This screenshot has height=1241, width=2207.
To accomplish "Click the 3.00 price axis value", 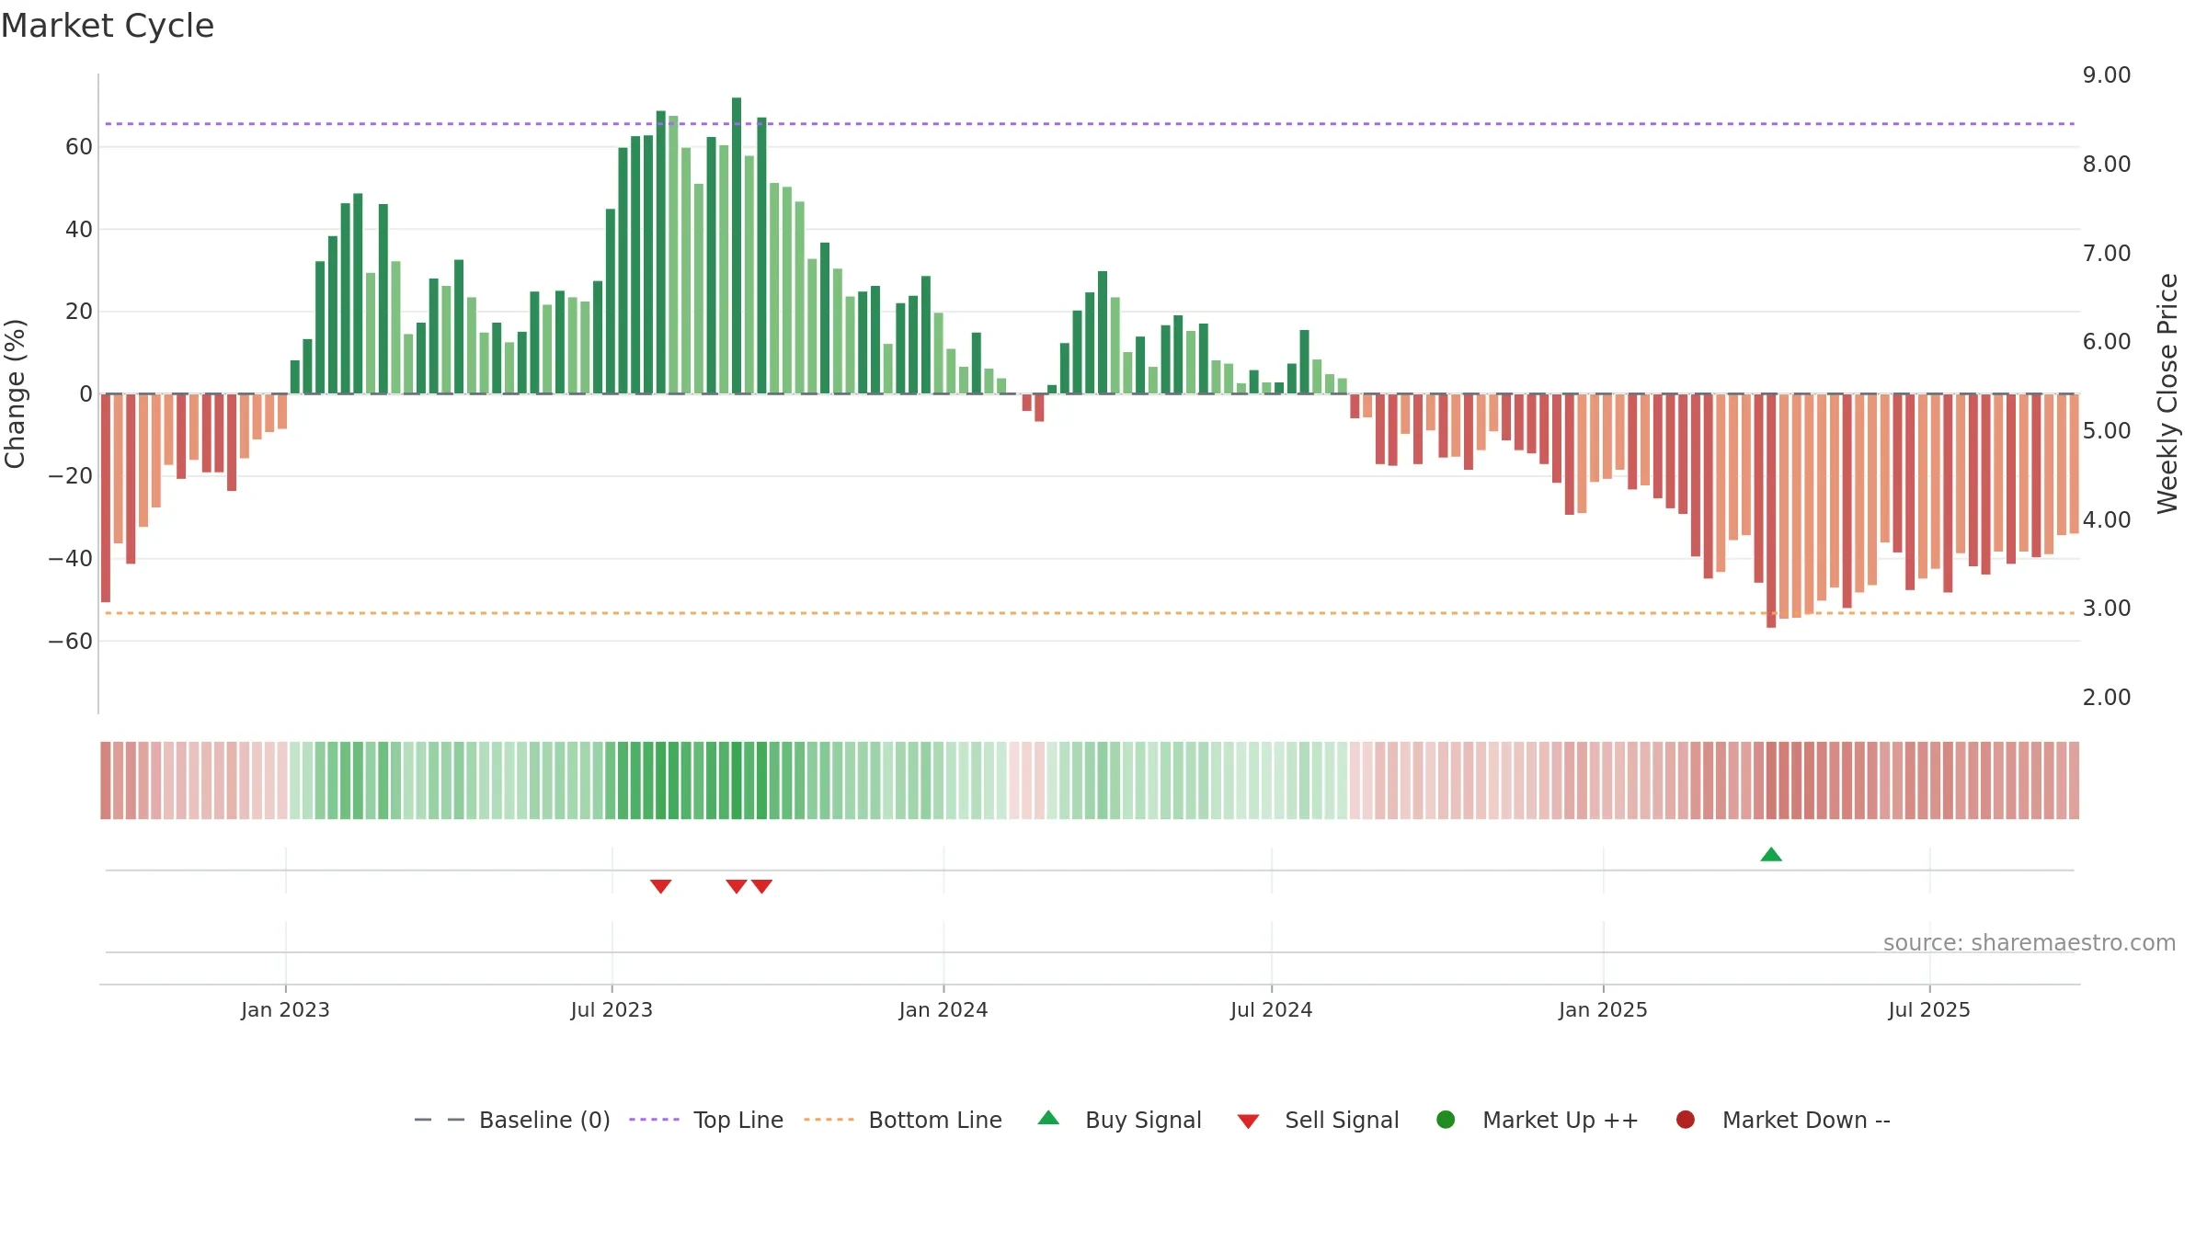I will [2107, 609].
